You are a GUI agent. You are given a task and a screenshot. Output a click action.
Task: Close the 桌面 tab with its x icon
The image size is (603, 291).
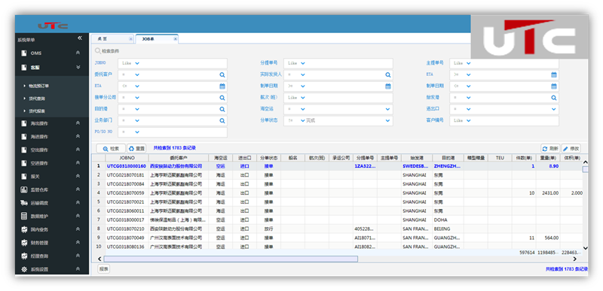tap(130, 38)
